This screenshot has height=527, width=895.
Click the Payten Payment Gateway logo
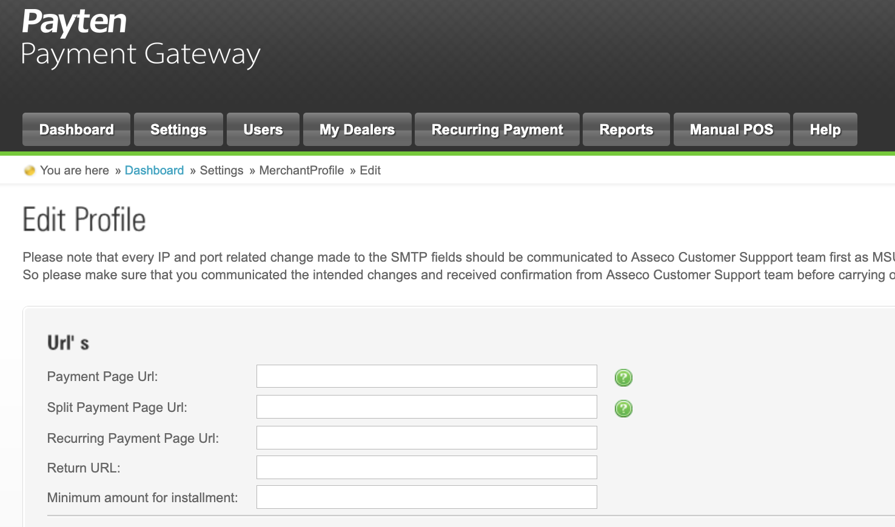pyautogui.click(x=141, y=38)
